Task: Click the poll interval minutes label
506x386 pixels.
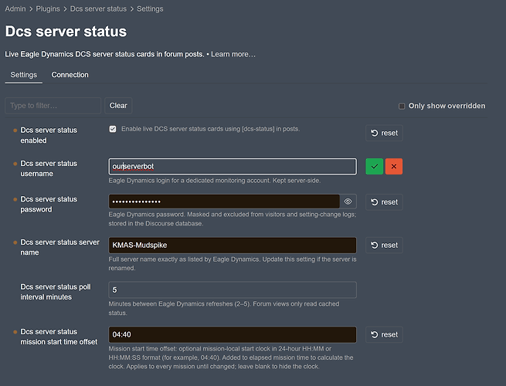Action: click(56, 292)
